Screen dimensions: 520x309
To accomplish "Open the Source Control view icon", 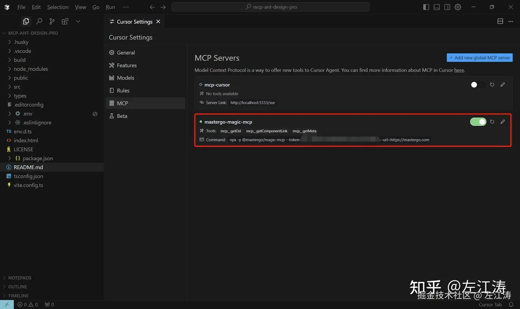I will tap(52, 21).
